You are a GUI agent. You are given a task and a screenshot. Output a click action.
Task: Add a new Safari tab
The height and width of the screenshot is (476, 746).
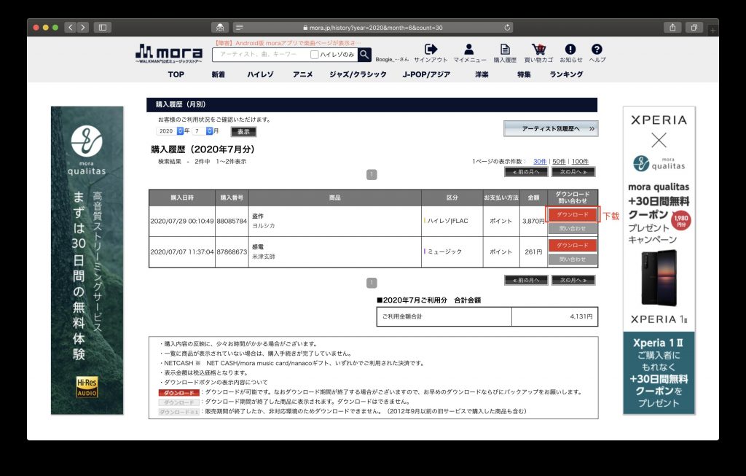click(712, 30)
